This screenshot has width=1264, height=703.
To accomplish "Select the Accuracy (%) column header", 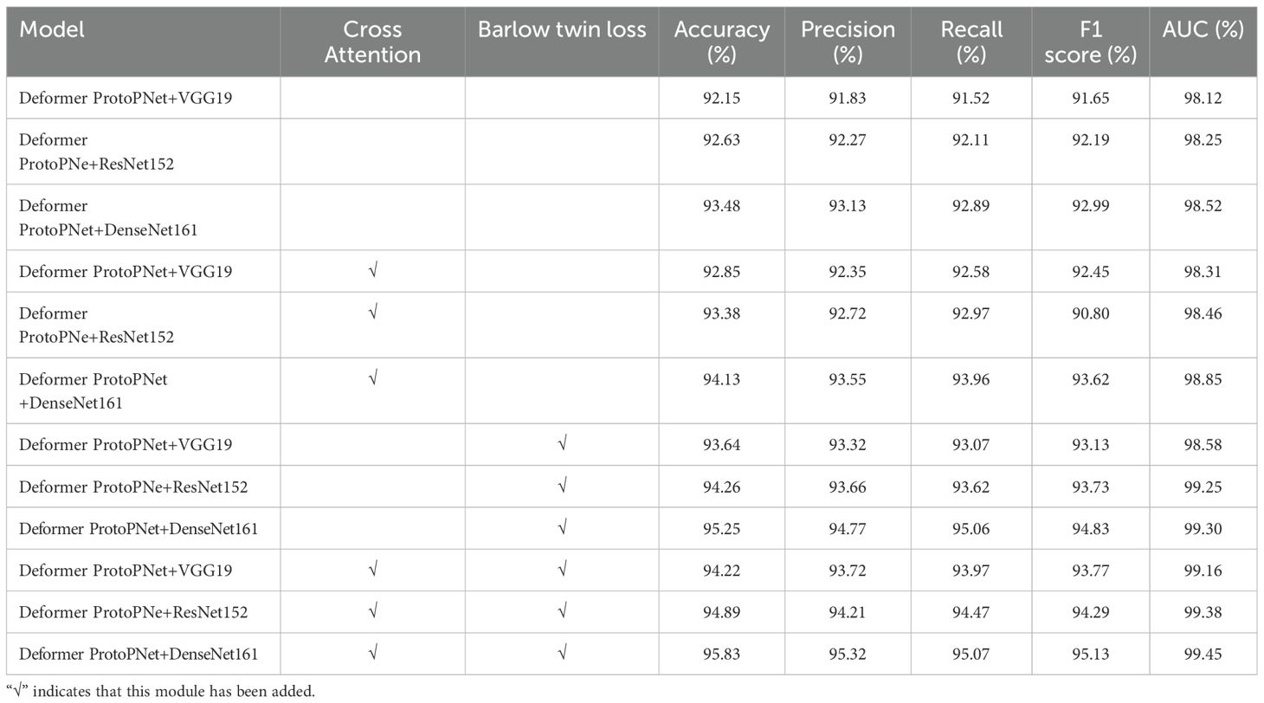I will pos(721,42).
